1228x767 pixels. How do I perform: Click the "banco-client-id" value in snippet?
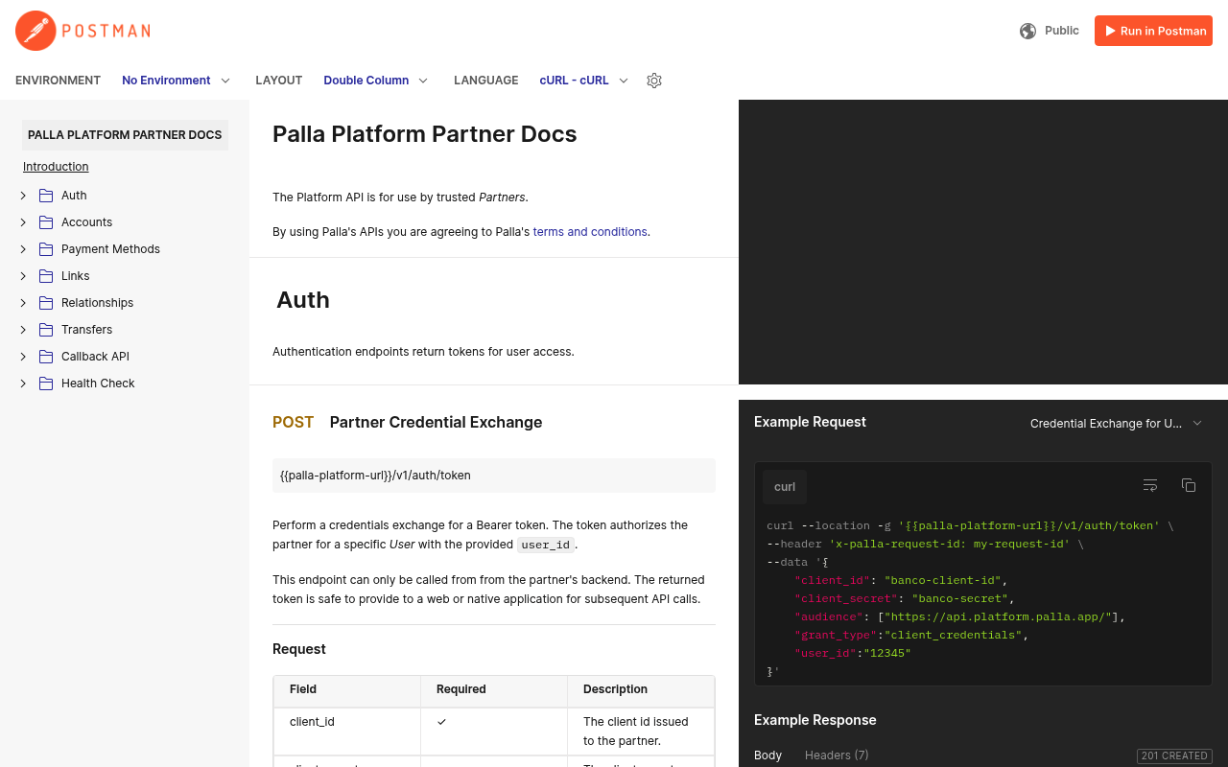click(942, 580)
